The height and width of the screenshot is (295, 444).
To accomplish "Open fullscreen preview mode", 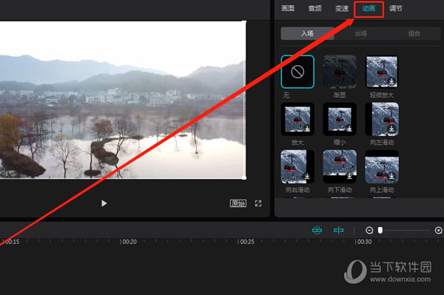I will [258, 203].
